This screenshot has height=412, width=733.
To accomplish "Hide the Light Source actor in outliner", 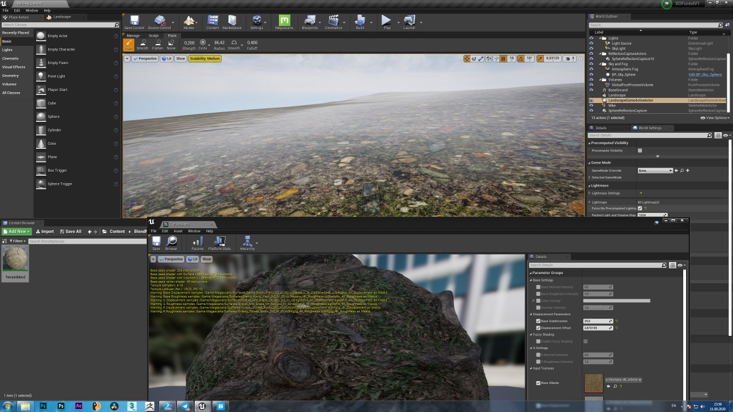I will (x=592, y=43).
